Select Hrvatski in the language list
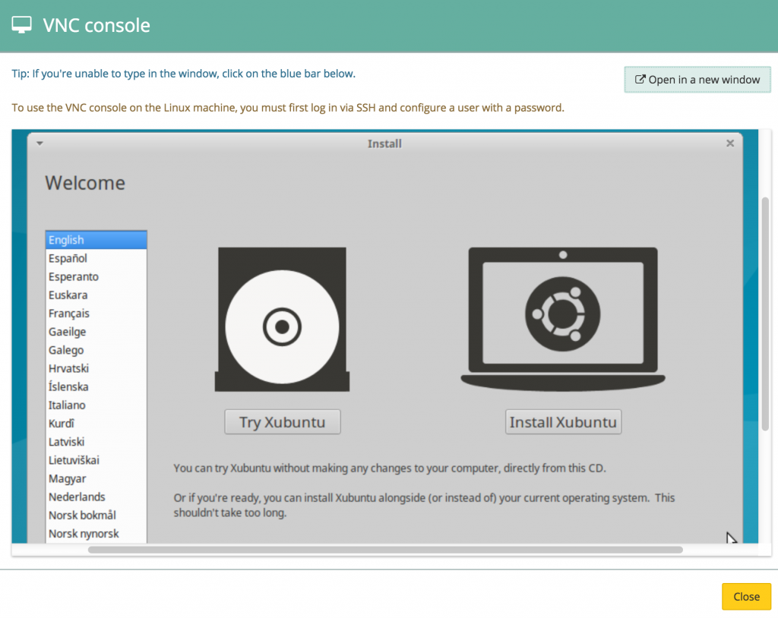This screenshot has height=618, width=778. pos(96,368)
